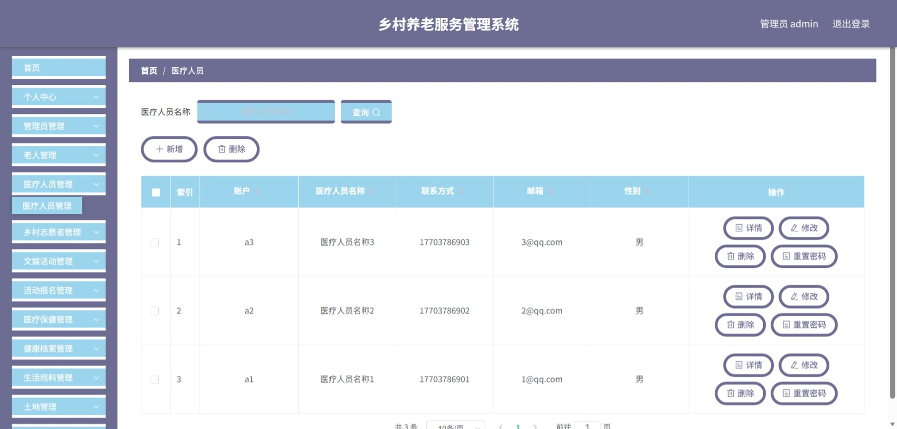Open 首页 in the sidebar
The image size is (897, 429).
(59, 68)
